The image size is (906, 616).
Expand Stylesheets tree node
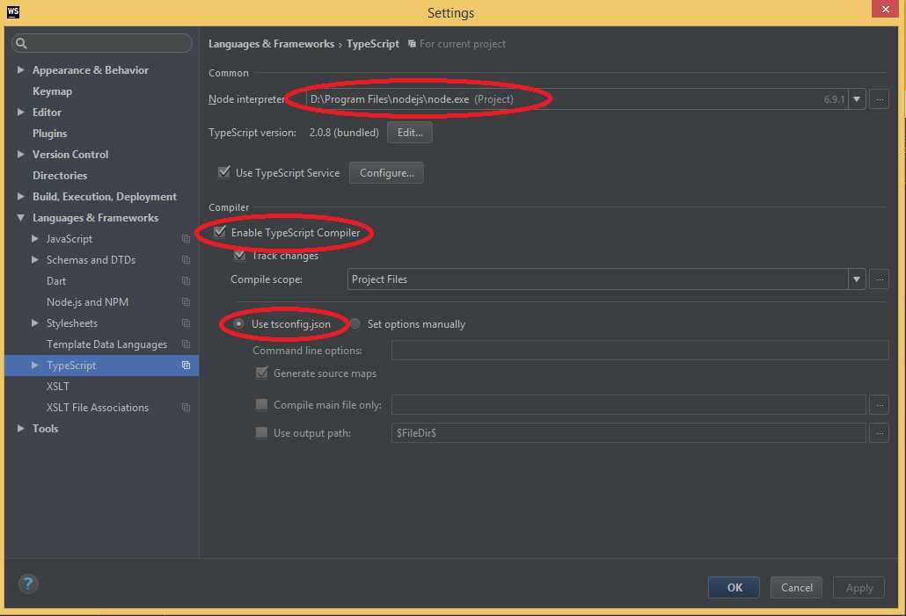pos(34,322)
